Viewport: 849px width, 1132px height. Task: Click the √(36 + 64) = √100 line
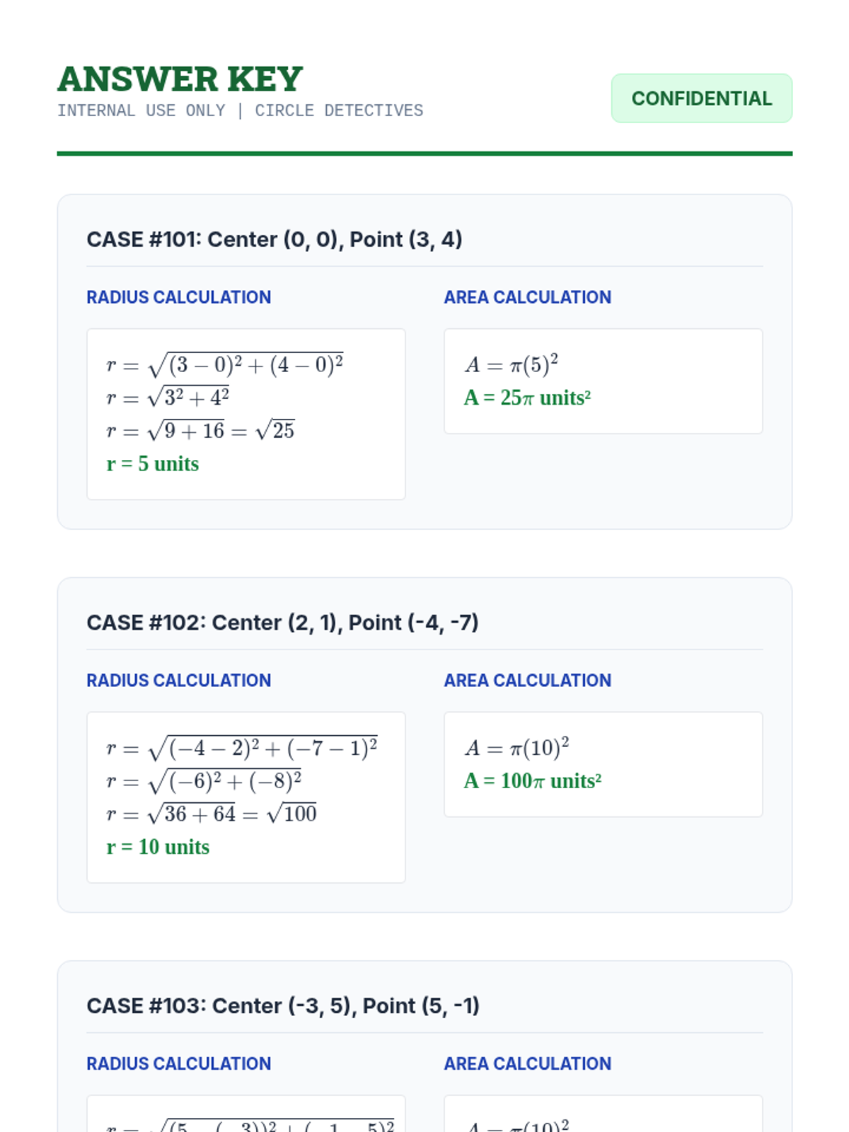tap(212, 814)
